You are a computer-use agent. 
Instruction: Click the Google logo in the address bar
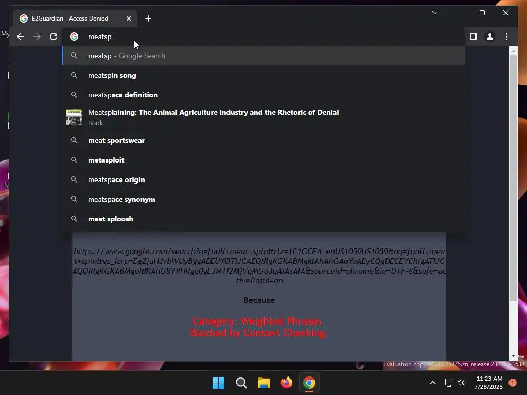[74, 37]
